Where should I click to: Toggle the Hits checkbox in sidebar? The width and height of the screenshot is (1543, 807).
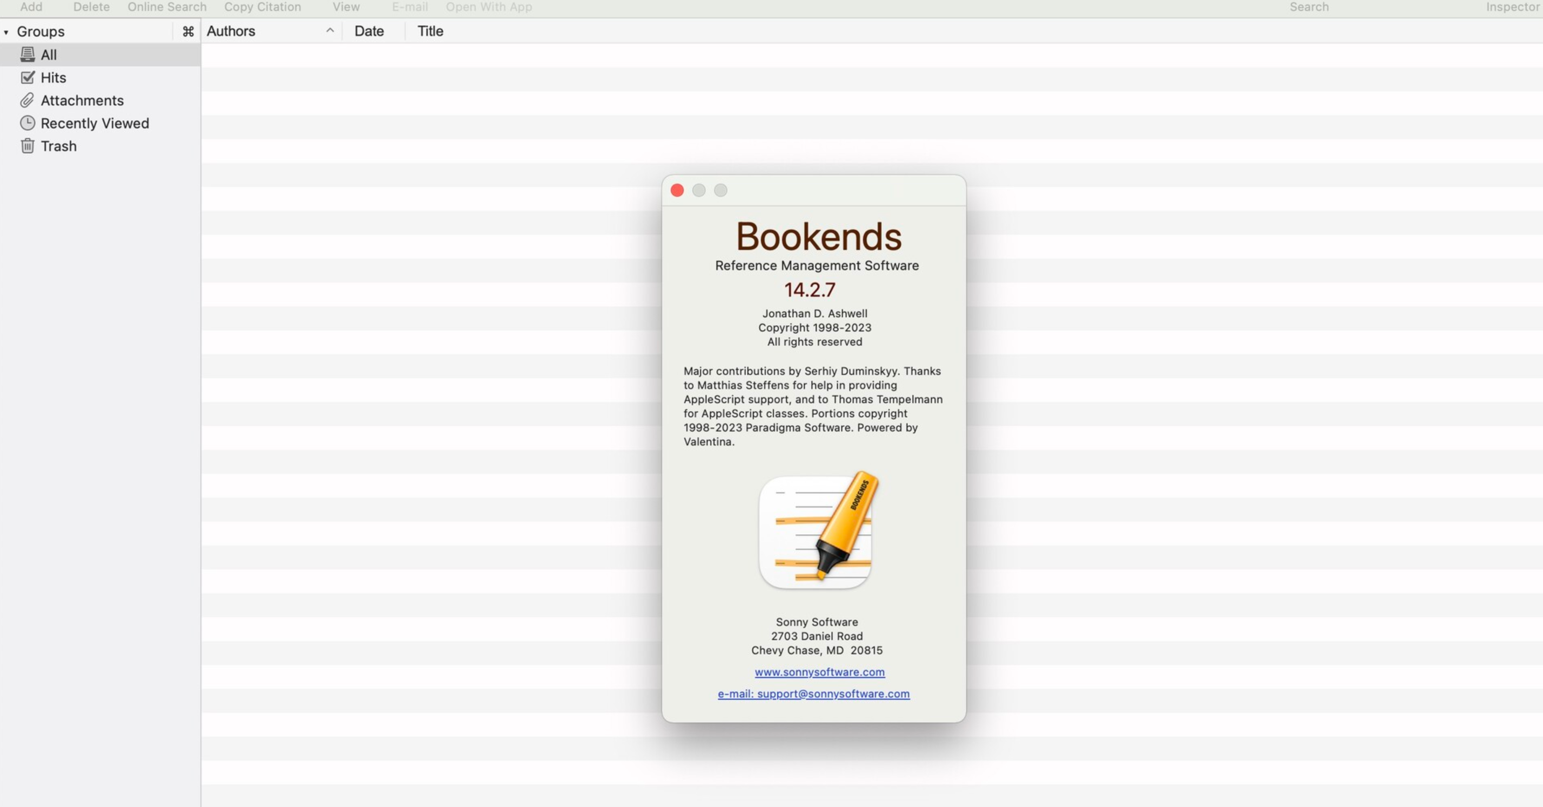pyautogui.click(x=26, y=78)
